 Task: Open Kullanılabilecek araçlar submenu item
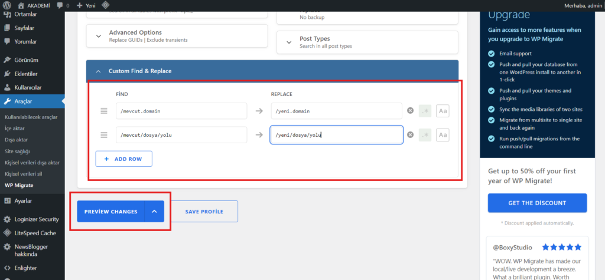(31, 117)
